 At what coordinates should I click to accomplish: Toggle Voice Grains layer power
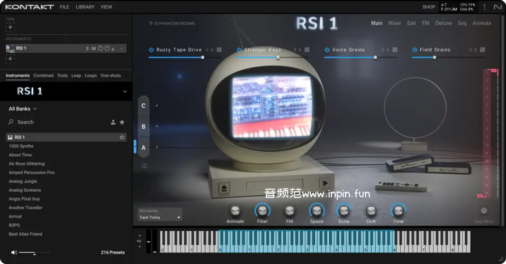pos(327,50)
